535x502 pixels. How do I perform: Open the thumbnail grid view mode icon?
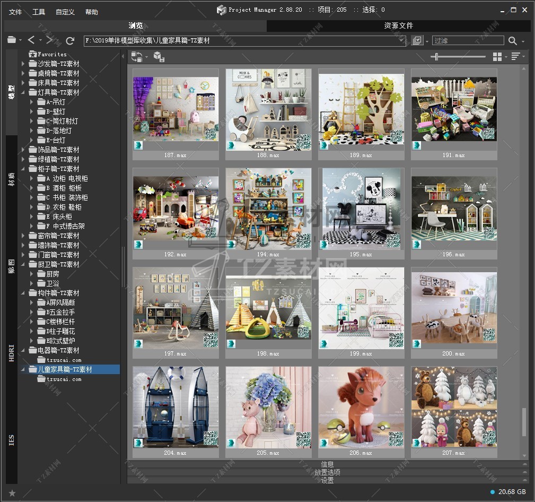[497, 57]
